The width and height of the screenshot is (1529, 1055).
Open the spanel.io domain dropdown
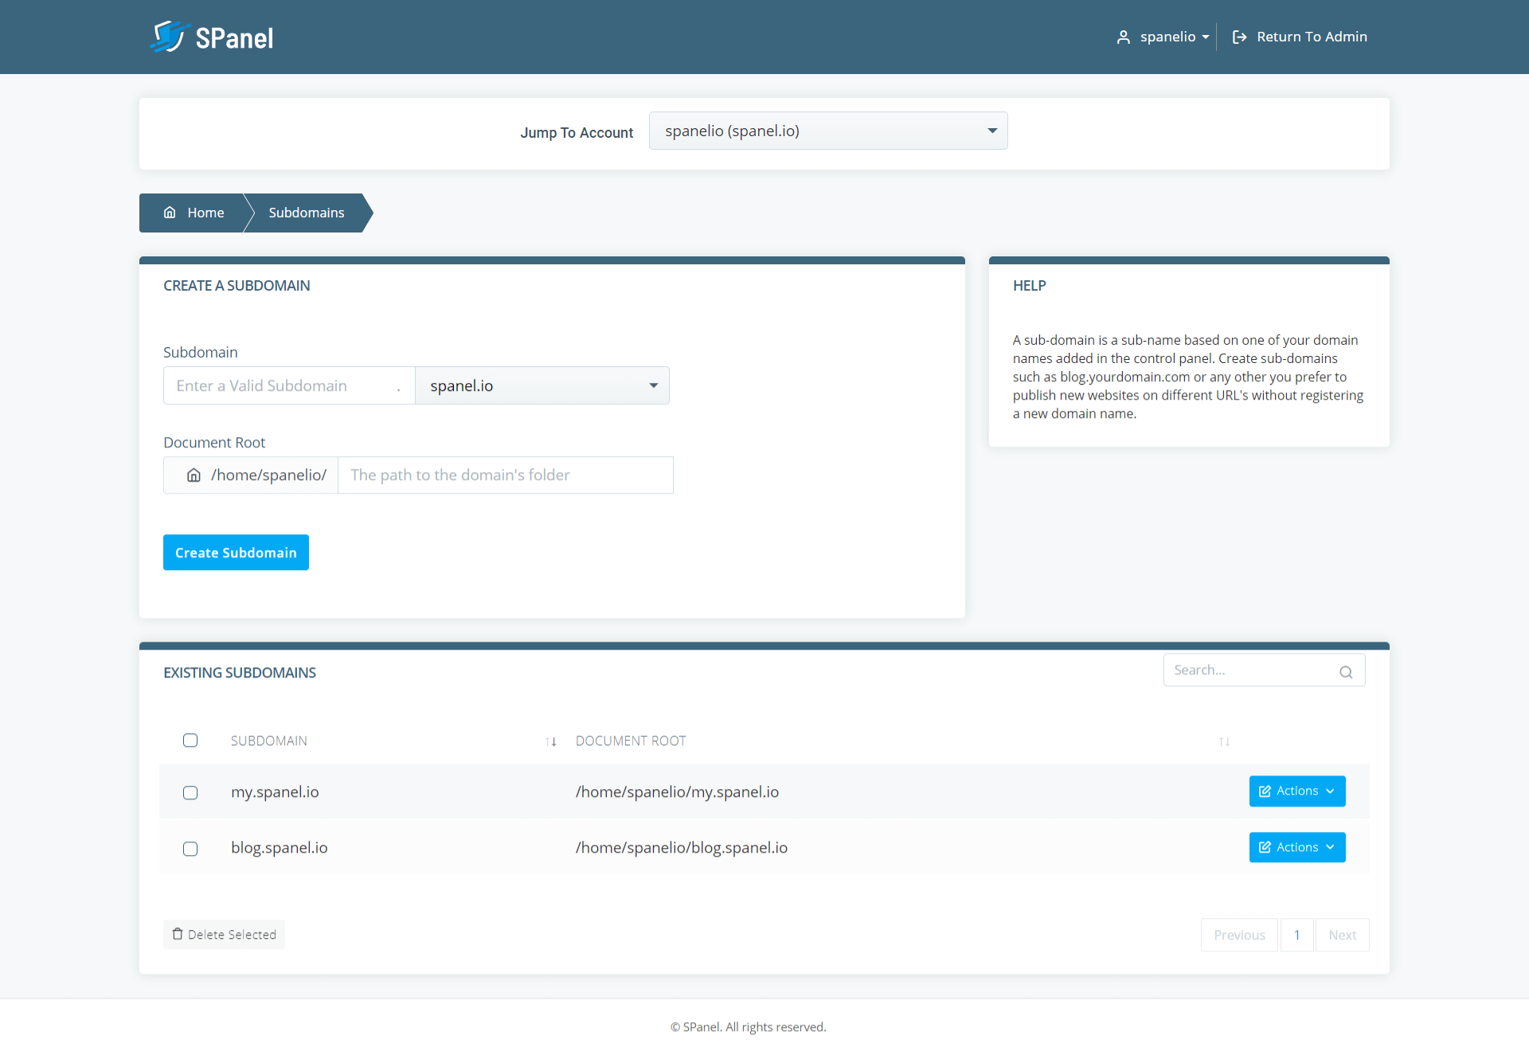[542, 385]
